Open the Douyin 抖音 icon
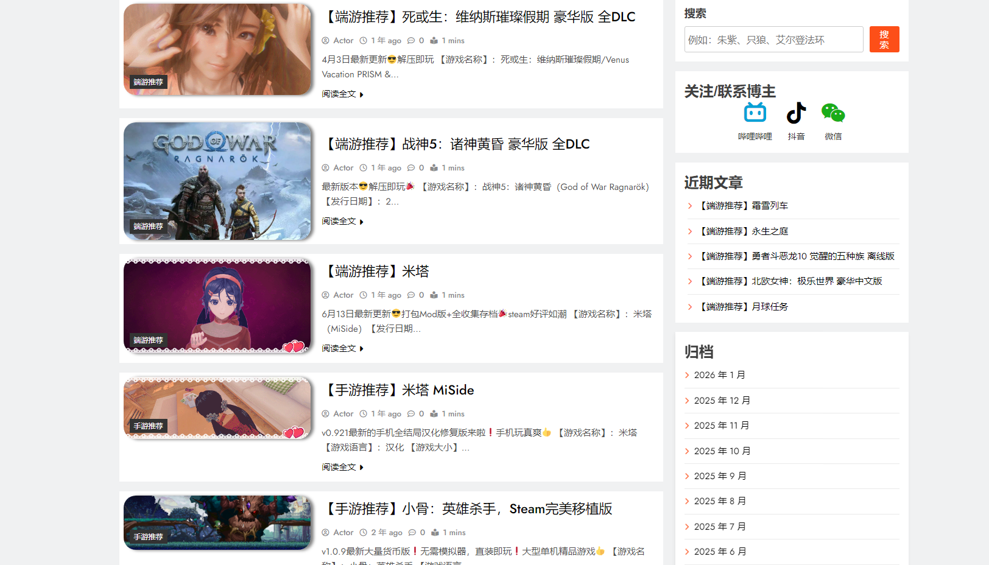 [x=796, y=113]
